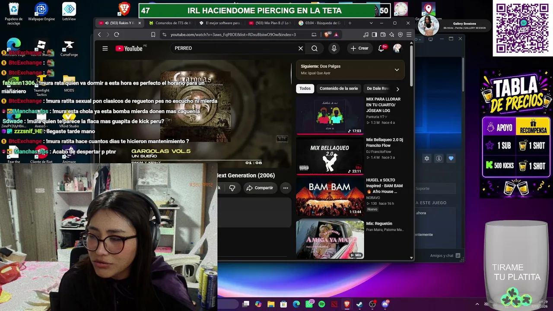
Task: Go back to the previous page
Action: (x=99, y=35)
